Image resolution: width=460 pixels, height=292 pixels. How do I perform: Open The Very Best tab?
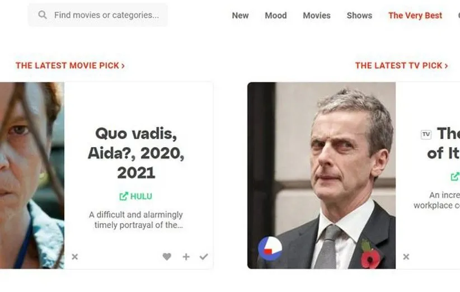click(x=415, y=15)
